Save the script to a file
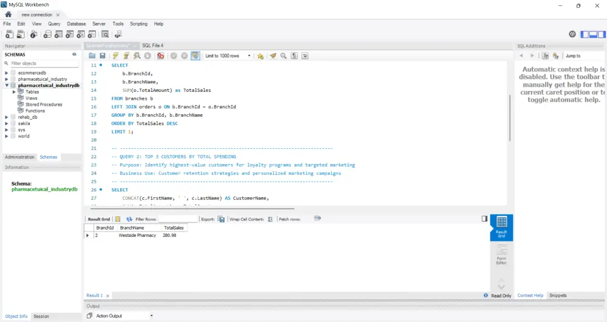Viewport: 607px width, 322px height. 103,56
